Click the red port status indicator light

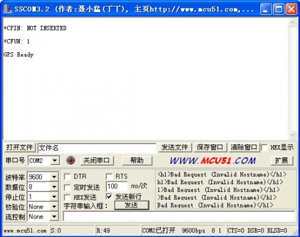(71, 160)
